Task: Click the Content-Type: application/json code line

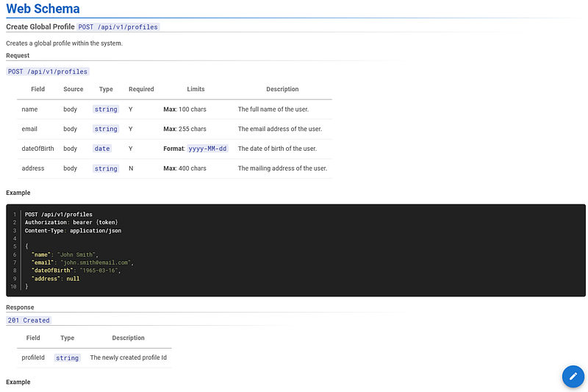Action: (73, 231)
